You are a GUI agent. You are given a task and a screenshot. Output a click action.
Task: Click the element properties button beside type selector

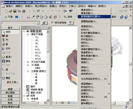click(44, 23)
